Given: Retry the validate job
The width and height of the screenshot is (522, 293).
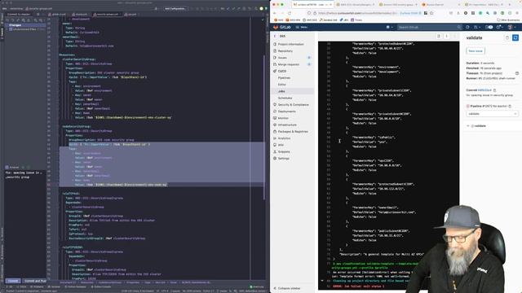Looking at the screenshot, I should [x=515, y=38].
